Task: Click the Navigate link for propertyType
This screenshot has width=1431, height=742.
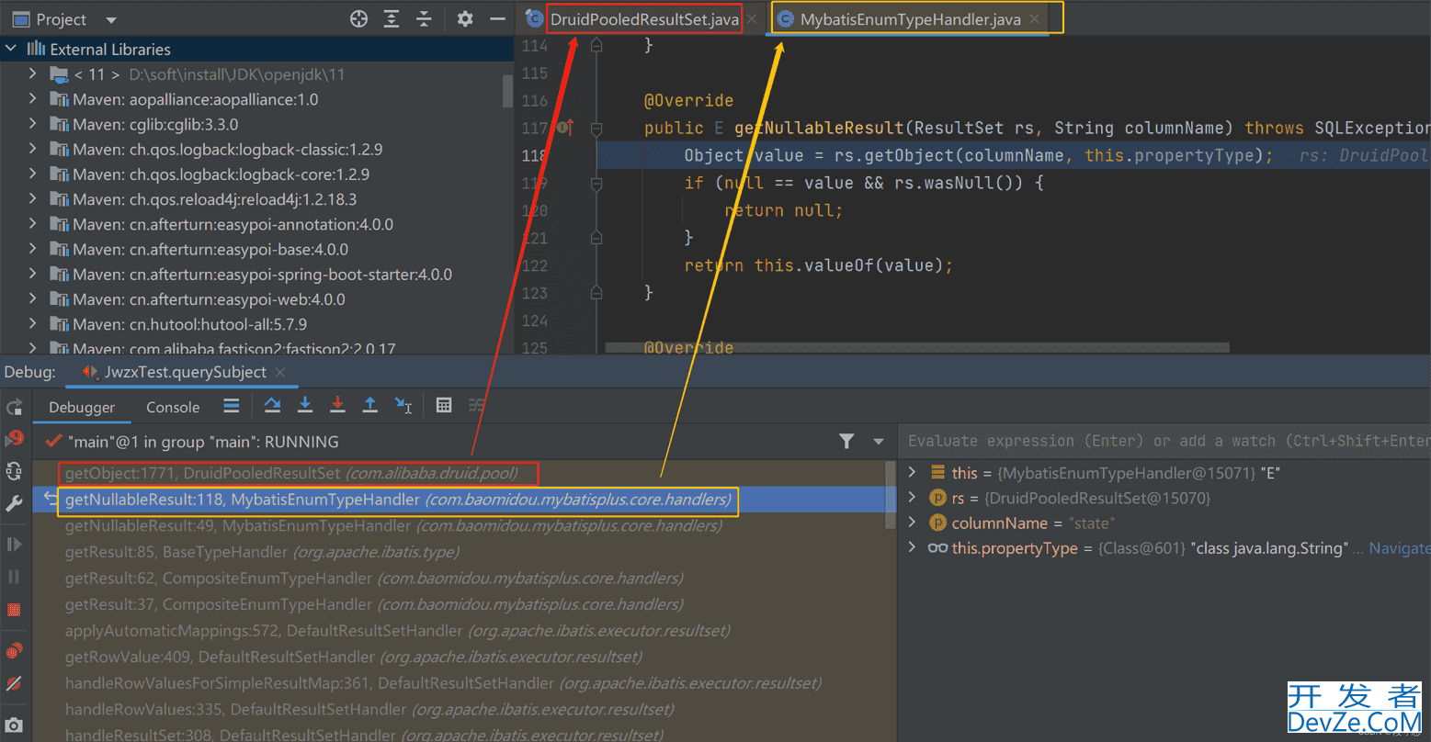Action: [1399, 548]
